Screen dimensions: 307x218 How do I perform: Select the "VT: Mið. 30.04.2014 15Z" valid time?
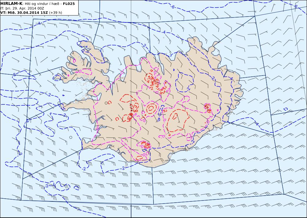pos(24,13)
